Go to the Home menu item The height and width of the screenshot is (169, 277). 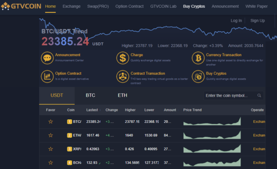pos(50,6)
